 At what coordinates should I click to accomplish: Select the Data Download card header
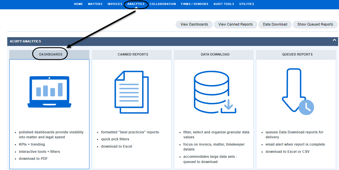pos(214,54)
